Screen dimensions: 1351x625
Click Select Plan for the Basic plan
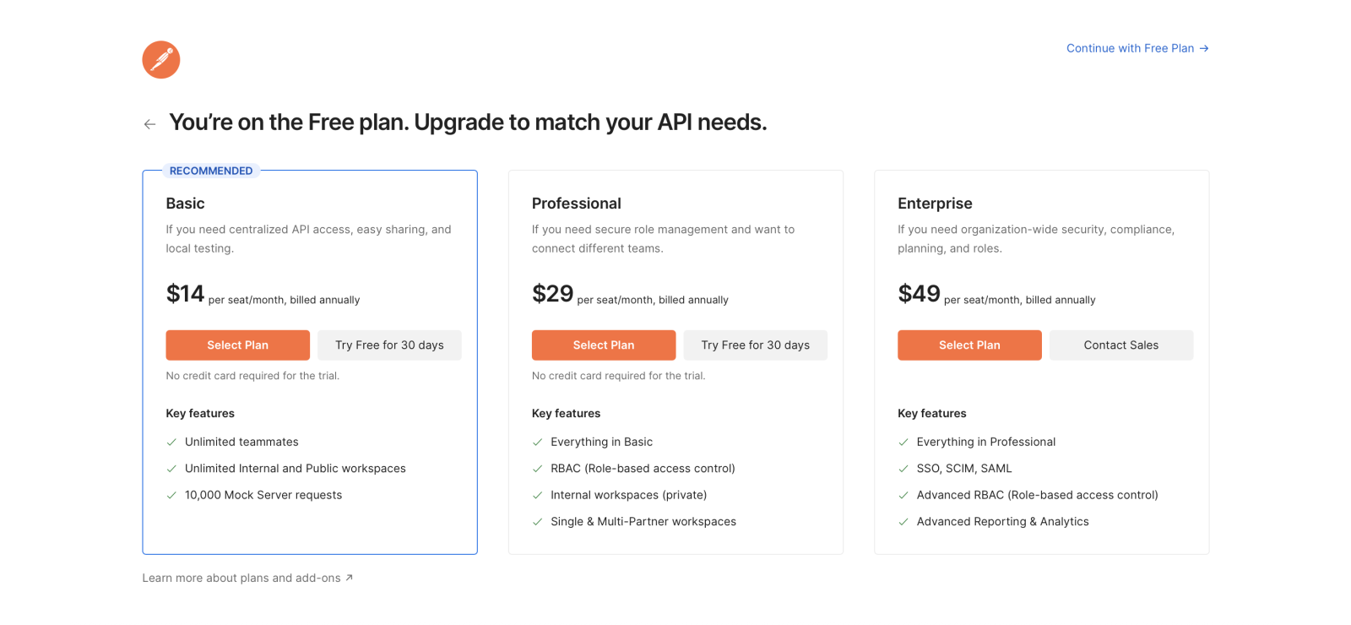(x=238, y=345)
